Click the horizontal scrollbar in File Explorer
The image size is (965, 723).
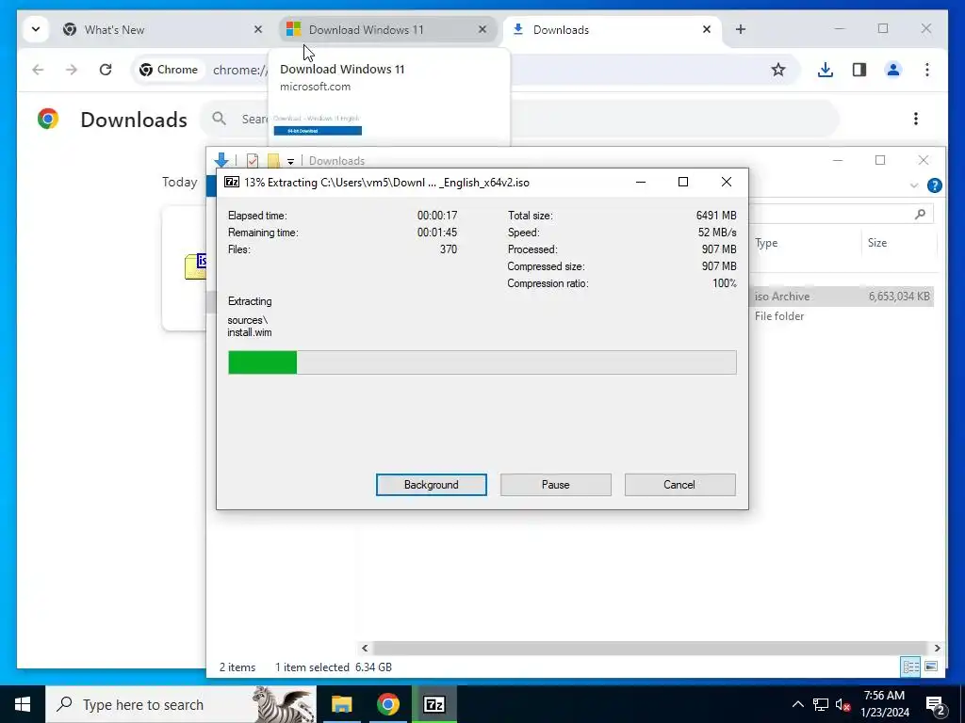tap(650, 648)
